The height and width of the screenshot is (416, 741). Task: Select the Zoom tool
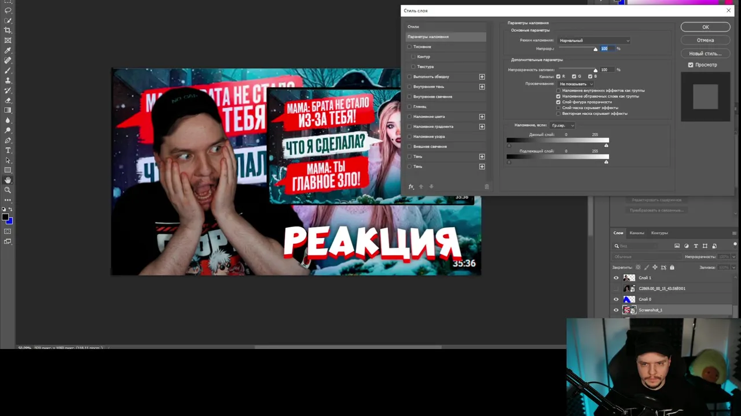(x=8, y=190)
